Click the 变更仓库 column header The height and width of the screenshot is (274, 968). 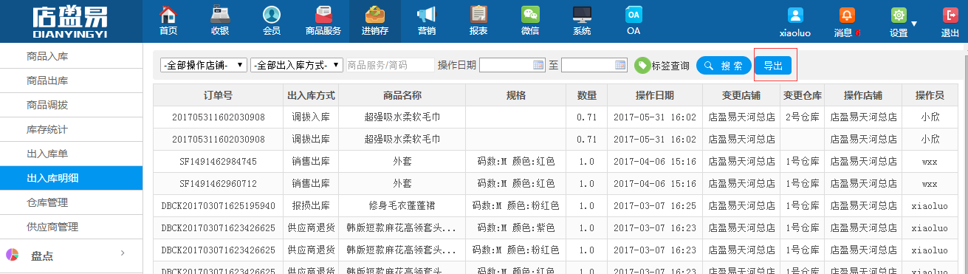pos(803,95)
